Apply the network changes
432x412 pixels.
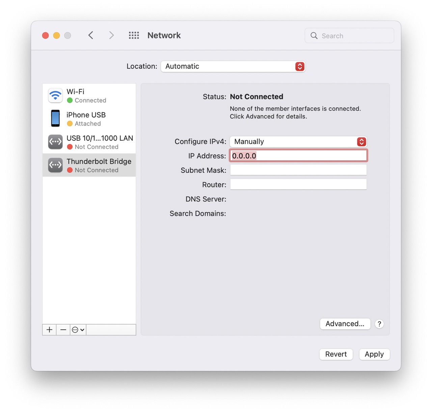374,354
